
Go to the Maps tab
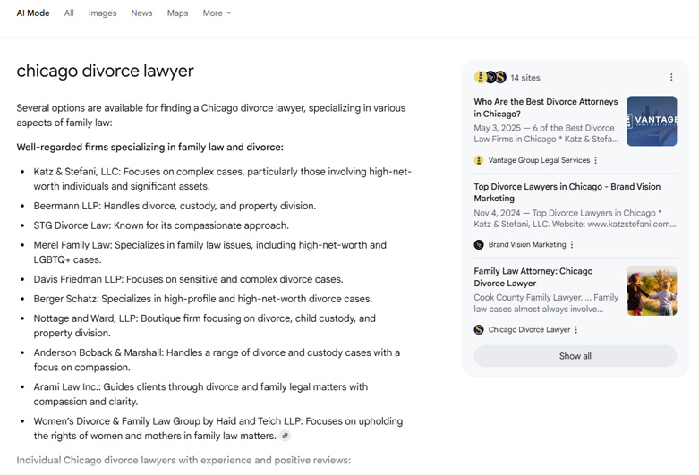[x=177, y=13]
